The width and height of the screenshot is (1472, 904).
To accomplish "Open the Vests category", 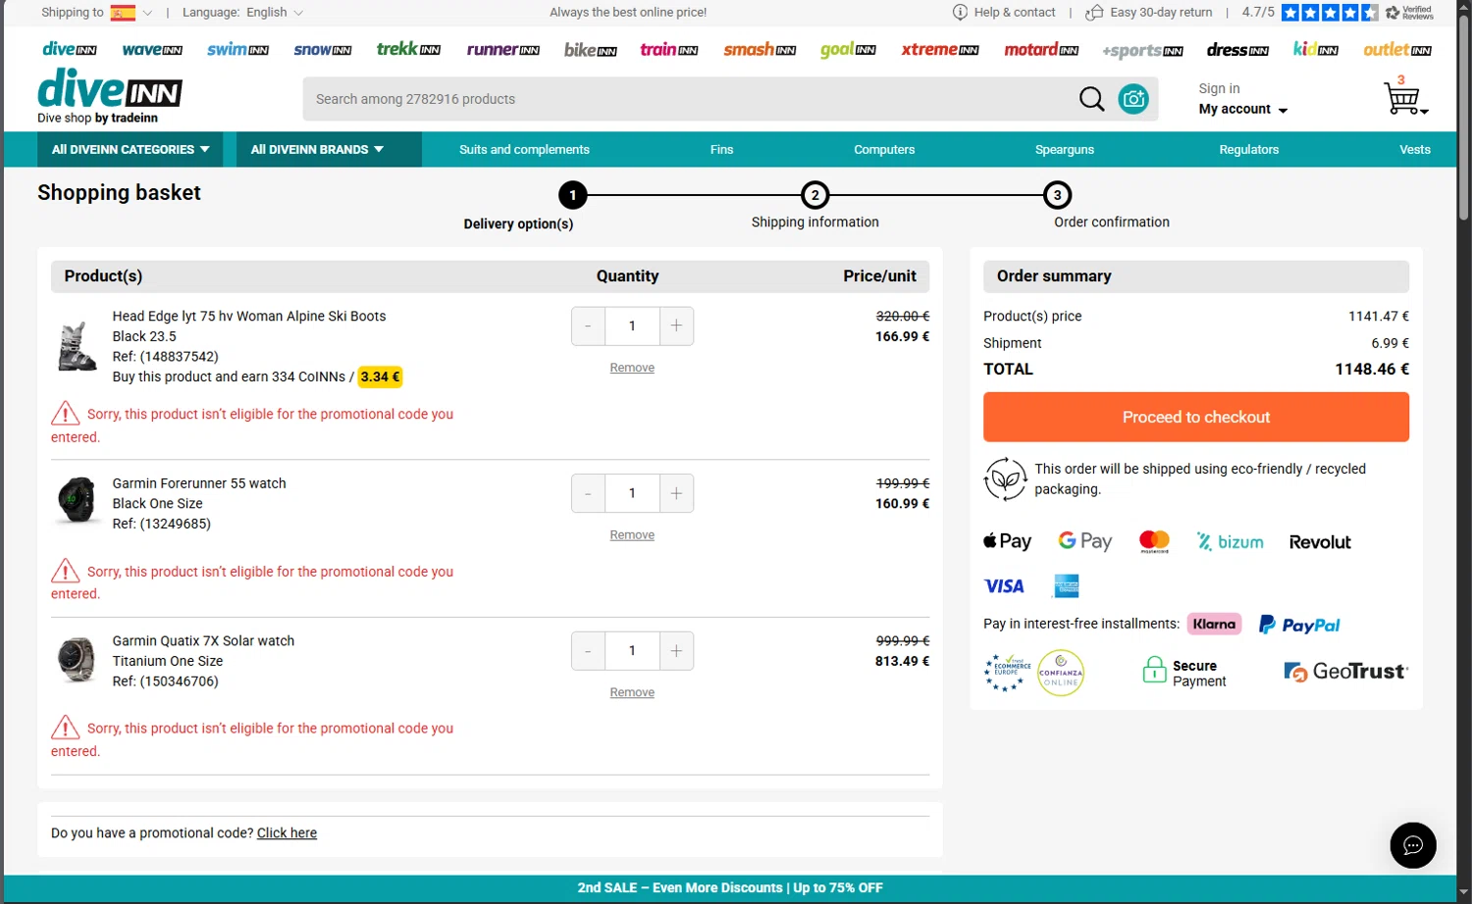I will click(1414, 150).
